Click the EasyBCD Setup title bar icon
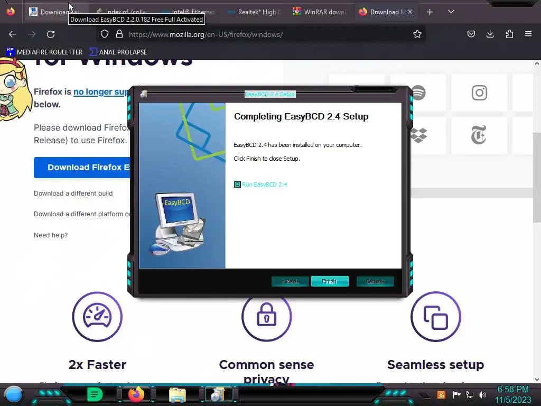 click(x=144, y=94)
